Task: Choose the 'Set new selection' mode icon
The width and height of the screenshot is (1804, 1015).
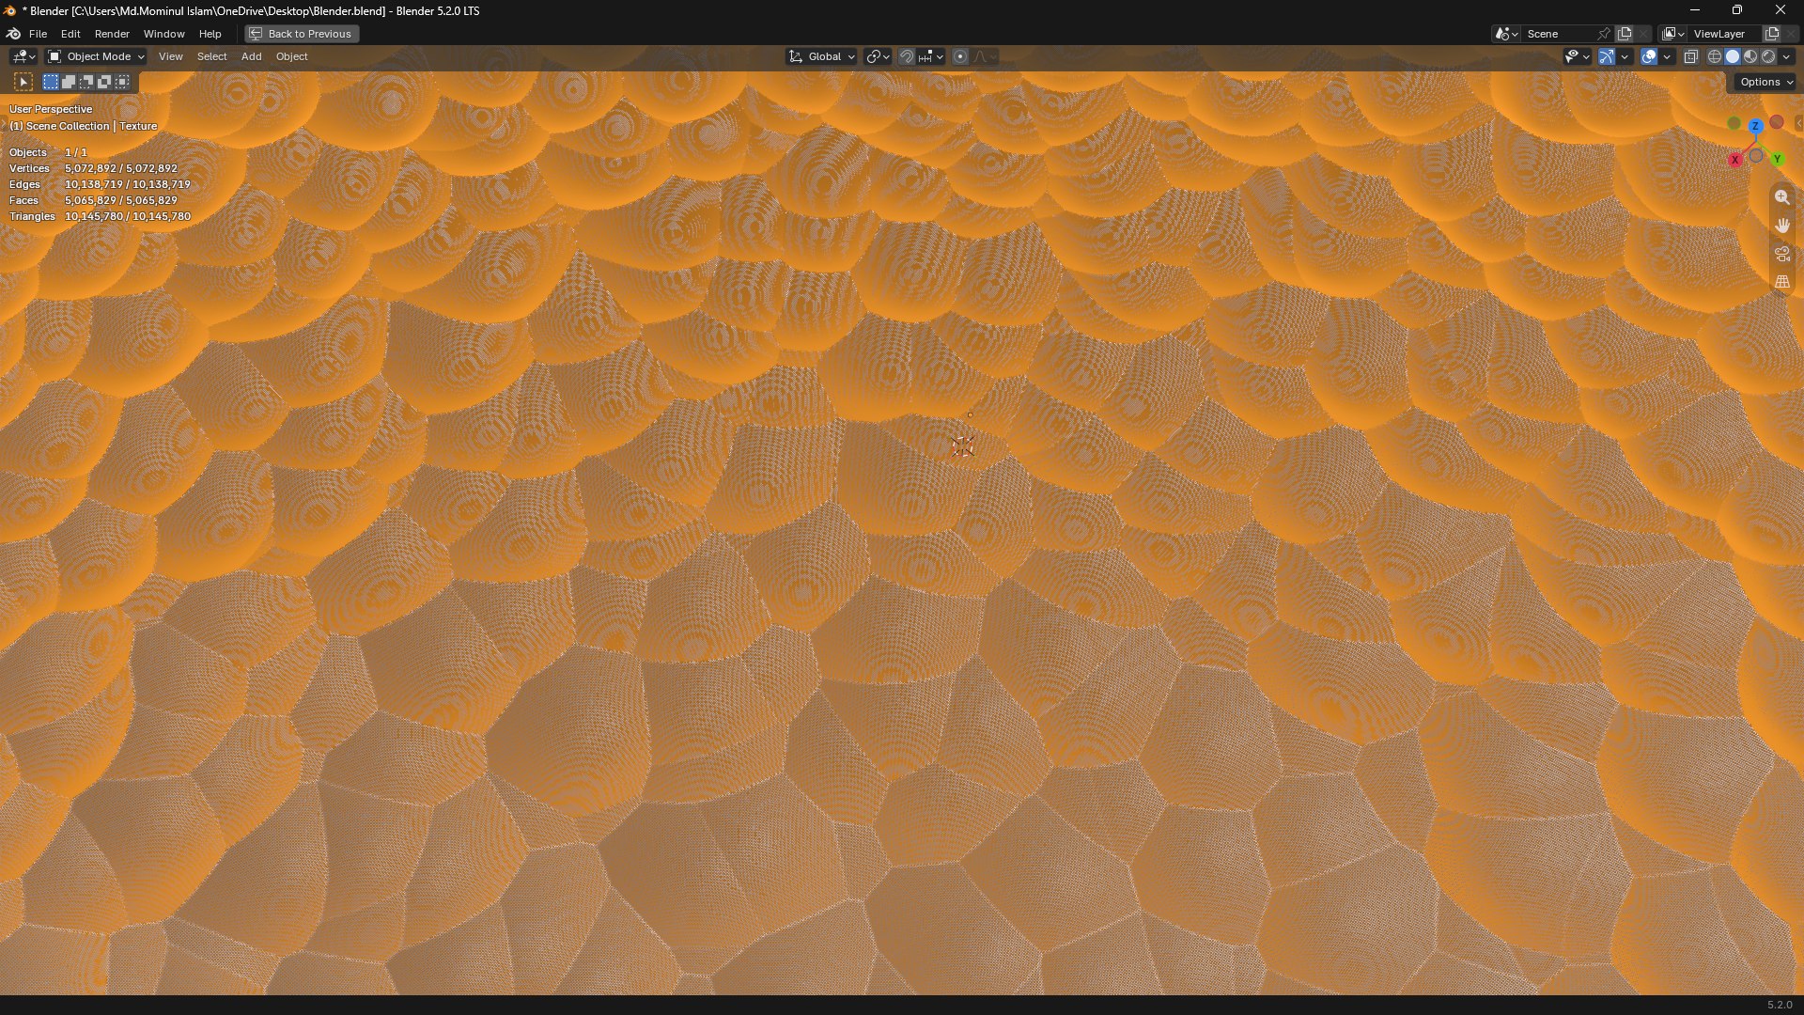Action: [51, 83]
